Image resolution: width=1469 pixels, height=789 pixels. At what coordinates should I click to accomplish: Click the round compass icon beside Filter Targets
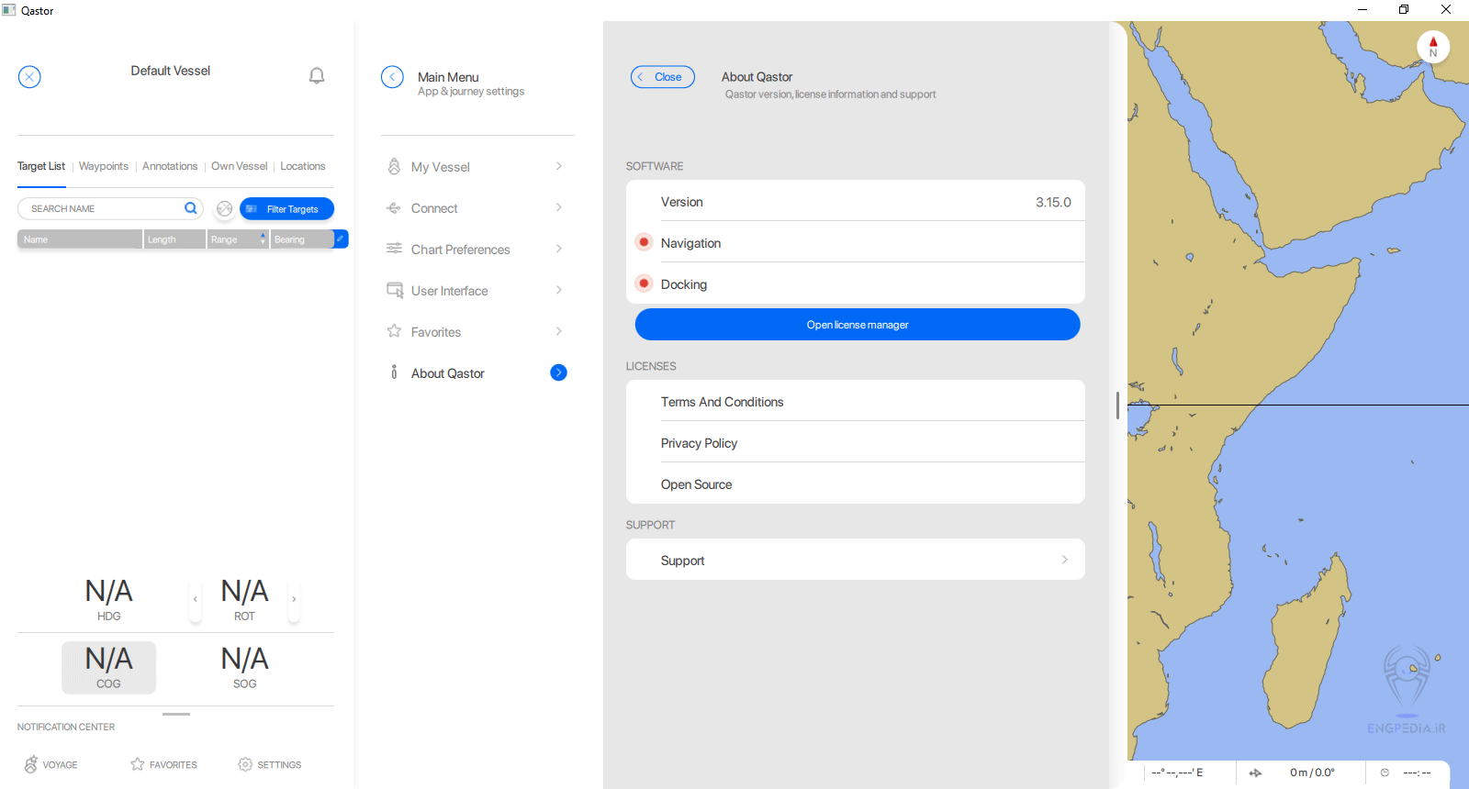(x=225, y=209)
